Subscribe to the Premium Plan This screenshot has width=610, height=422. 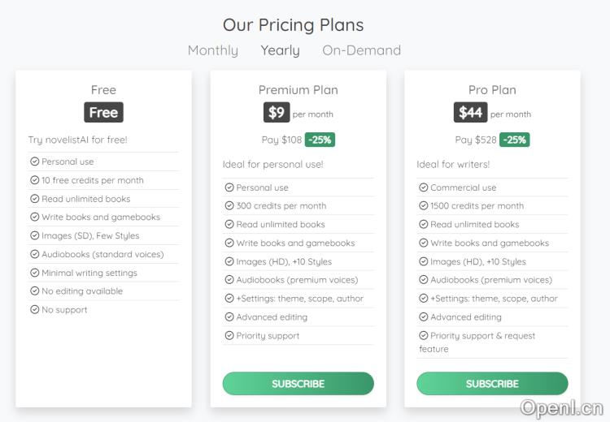[x=298, y=384]
